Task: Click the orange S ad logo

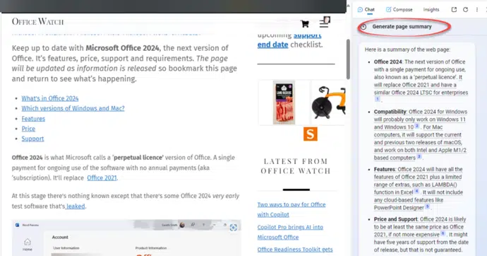Action: [311, 134]
